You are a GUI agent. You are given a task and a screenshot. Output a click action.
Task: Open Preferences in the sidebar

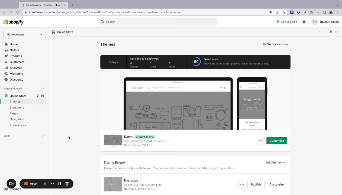(x=18, y=125)
